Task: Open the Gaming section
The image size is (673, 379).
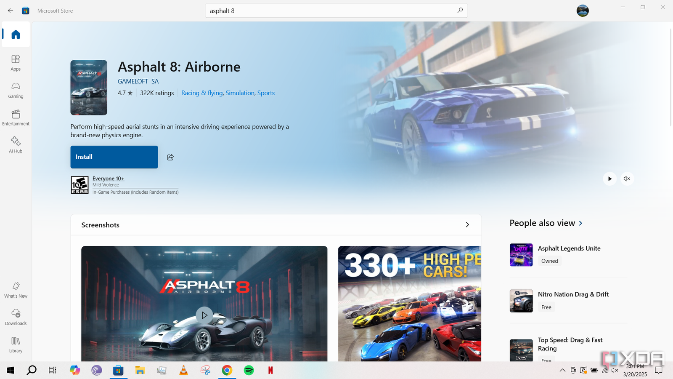Action: [x=16, y=90]
